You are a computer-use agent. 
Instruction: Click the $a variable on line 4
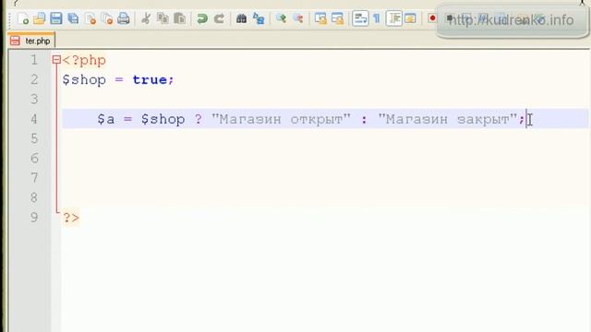(x=106, y=119)
